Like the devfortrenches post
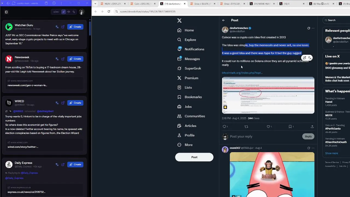350x197 pixels. click(x=269, y=126)
